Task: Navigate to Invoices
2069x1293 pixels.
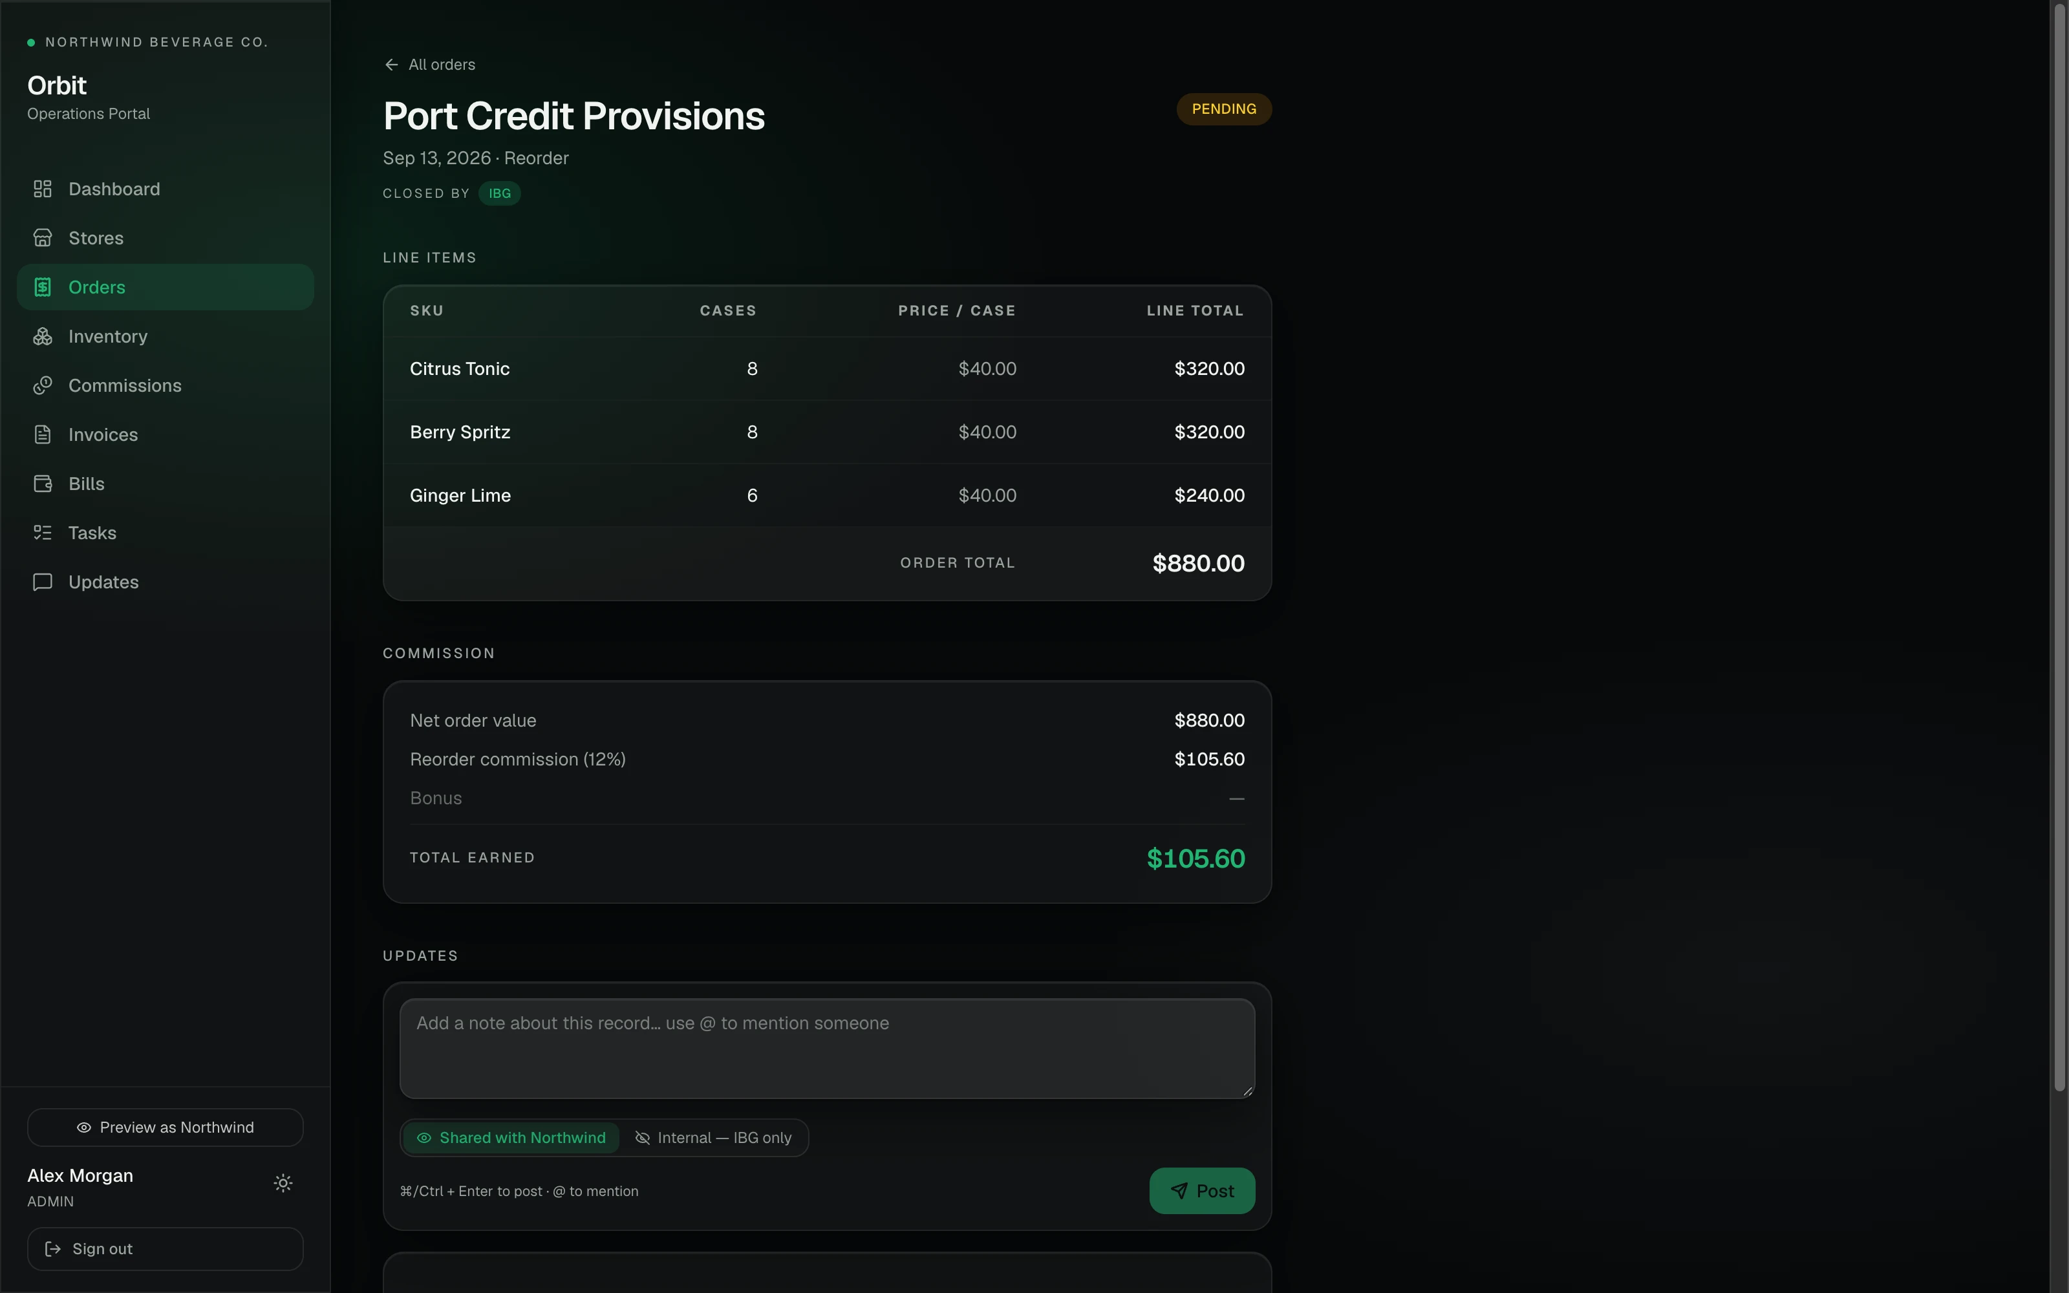Action: coord(165,434)
